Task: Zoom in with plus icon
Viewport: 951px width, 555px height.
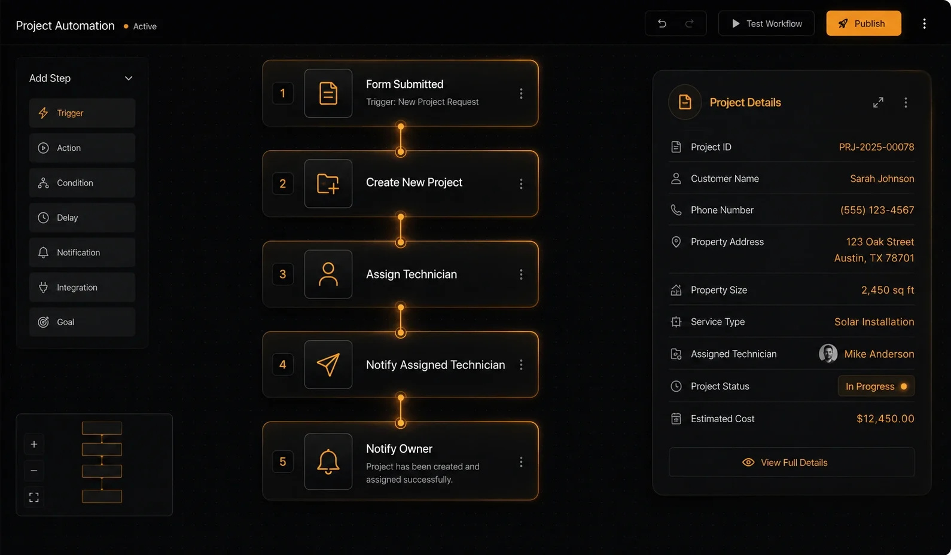Action: coord(34,444)
